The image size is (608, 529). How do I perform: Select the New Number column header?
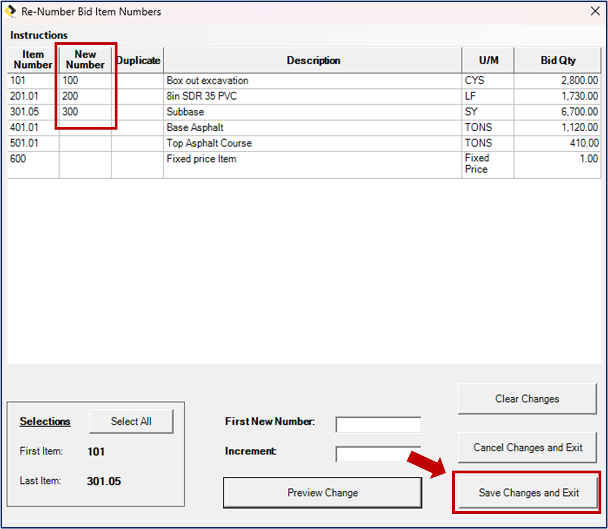pos(84,60)
